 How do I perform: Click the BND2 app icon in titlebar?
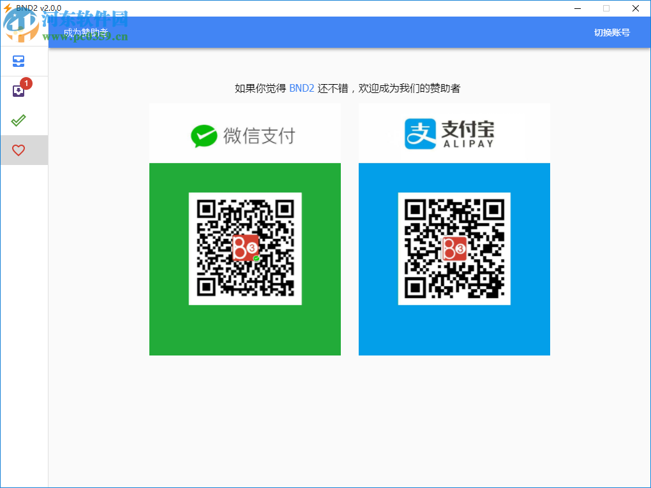(x=6, y=8)
